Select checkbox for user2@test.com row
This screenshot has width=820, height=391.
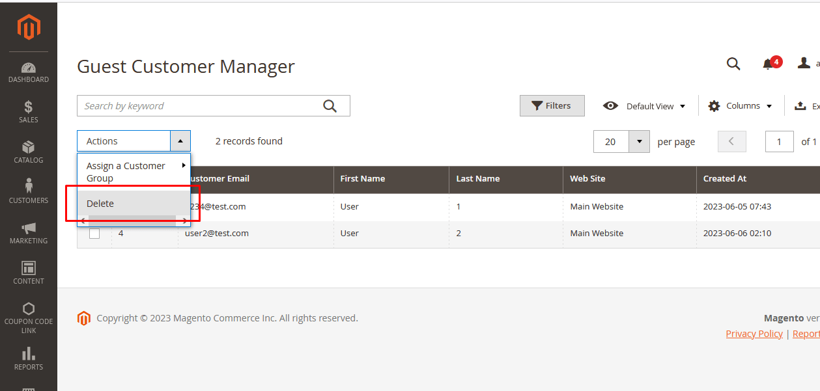(94, 234)
